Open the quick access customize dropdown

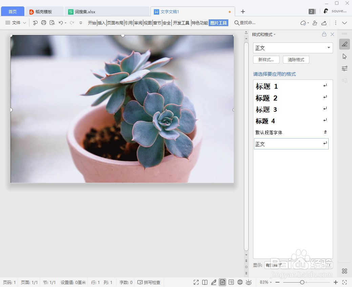coord(81,23)
